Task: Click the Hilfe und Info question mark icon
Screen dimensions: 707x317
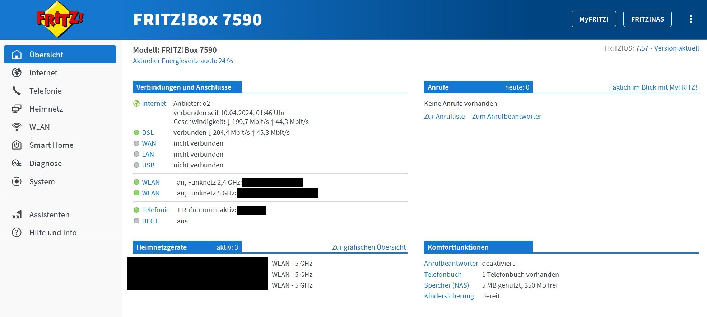Action: click(17, 232)
